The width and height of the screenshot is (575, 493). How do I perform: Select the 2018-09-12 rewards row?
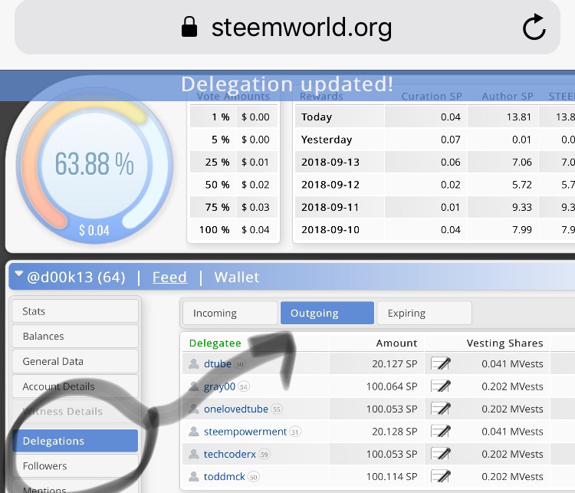(435, 185)
